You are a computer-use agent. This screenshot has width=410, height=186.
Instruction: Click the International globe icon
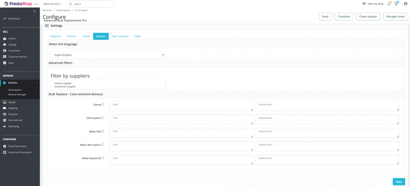5,120
